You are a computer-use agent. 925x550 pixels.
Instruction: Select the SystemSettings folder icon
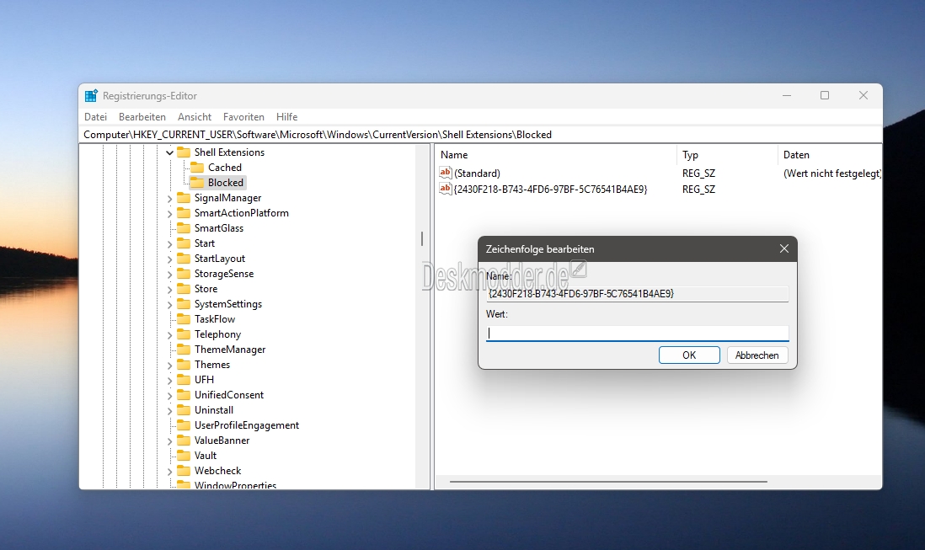[184, 303]
